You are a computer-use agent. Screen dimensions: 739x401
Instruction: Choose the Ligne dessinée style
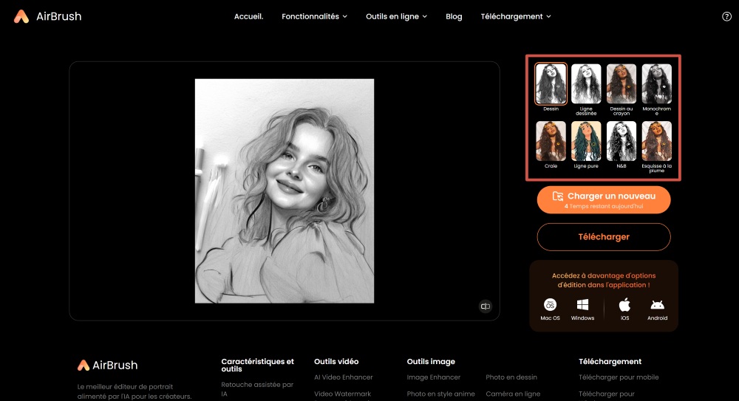tap(586, 83)
